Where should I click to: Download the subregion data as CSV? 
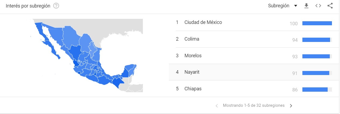[306, 6]
